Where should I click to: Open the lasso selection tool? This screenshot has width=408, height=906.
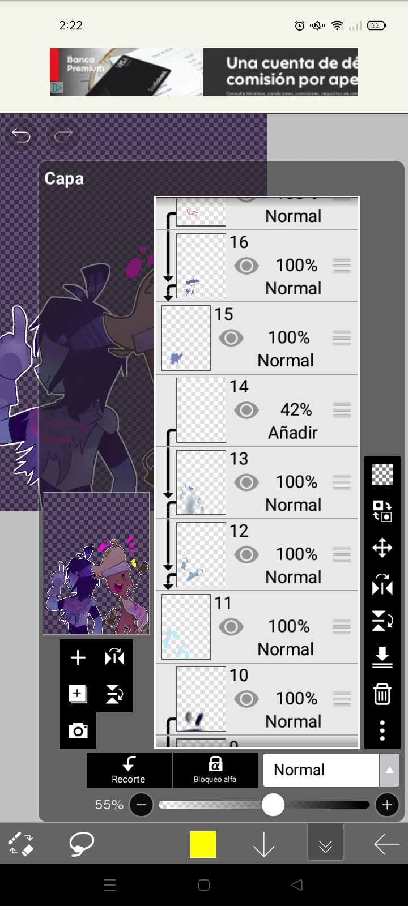(x=82, y=844)
